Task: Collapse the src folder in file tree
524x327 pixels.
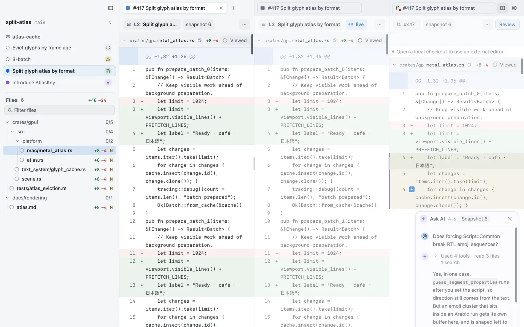Action: [12, 132]
